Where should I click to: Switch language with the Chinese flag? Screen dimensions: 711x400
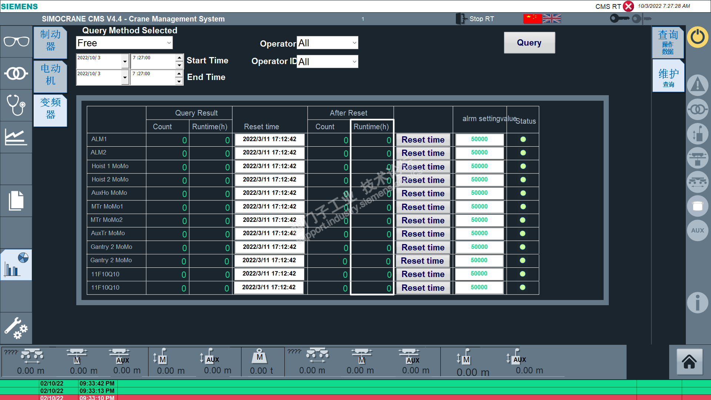[533, 19]
